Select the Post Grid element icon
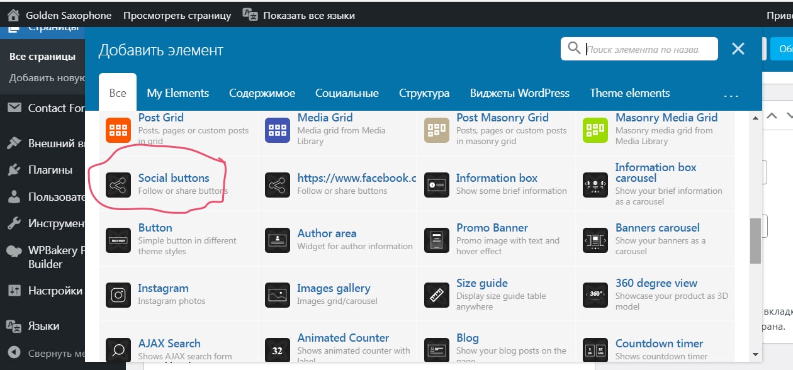Screen dimensions: 793x370 pyautogui.click(x=118, y=130)
